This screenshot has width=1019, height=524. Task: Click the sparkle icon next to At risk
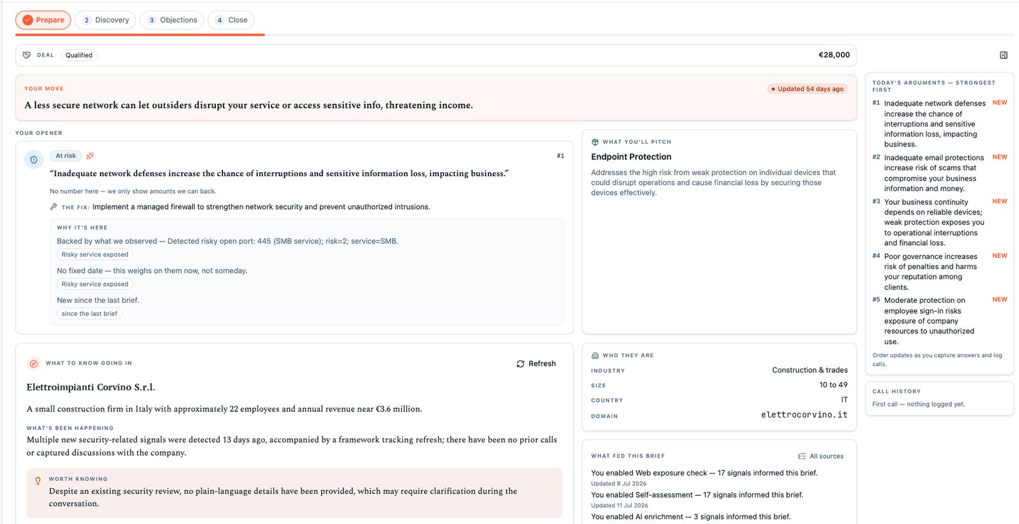90,156
